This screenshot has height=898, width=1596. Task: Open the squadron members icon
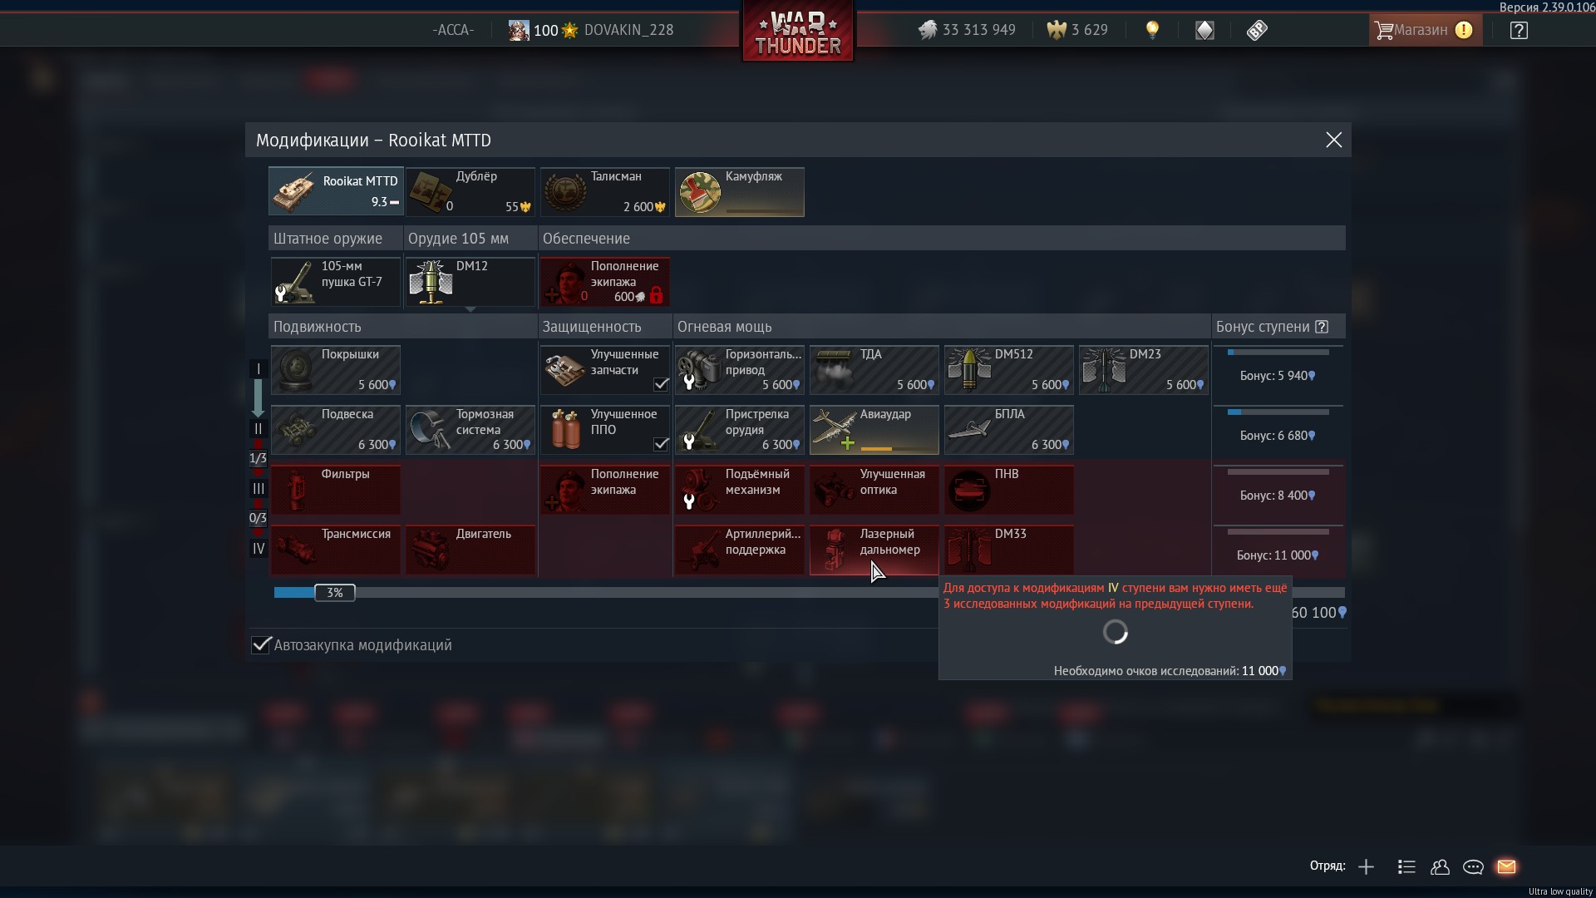[1440, 867]
